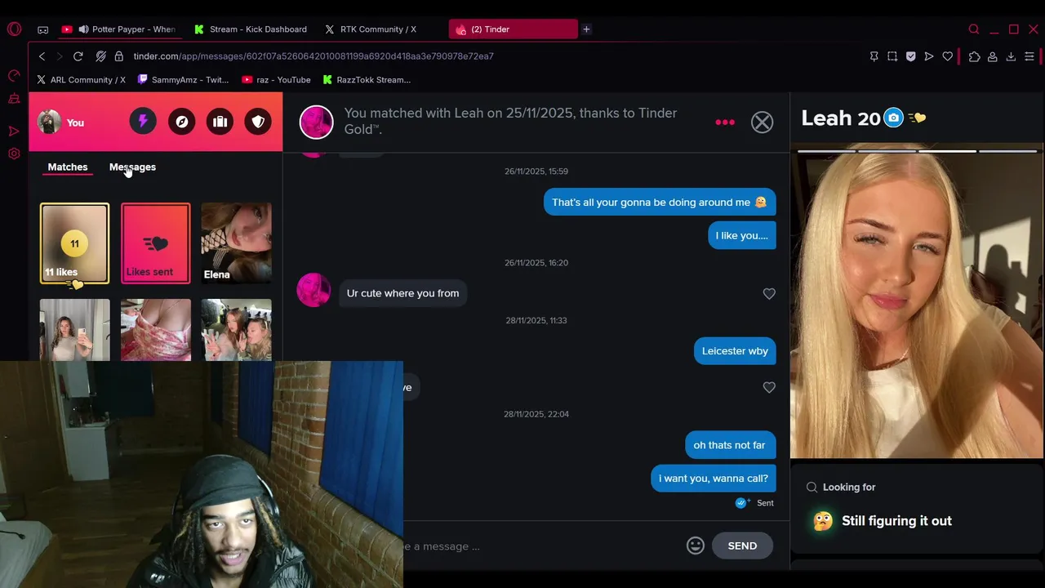The width and height of the screenshot is (1045, 588).
Task: Open the 11 likes gold card
Action: [x=74, y=243]
